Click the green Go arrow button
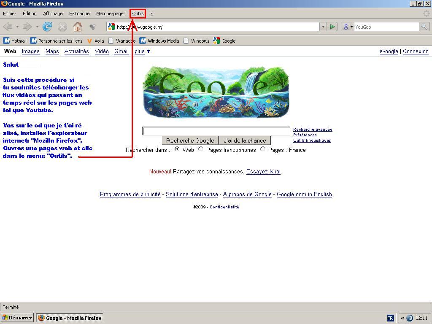 coord(332,27)
